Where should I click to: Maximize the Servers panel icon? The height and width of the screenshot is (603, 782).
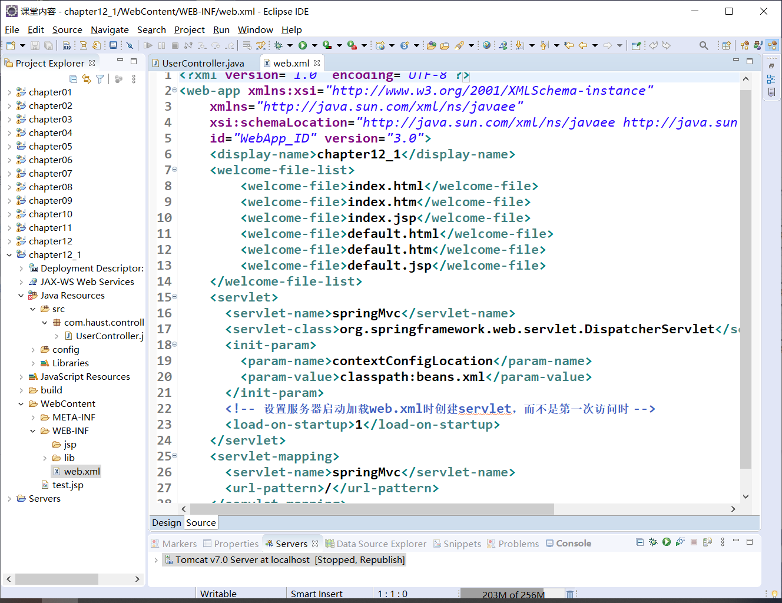click(750, 542)
